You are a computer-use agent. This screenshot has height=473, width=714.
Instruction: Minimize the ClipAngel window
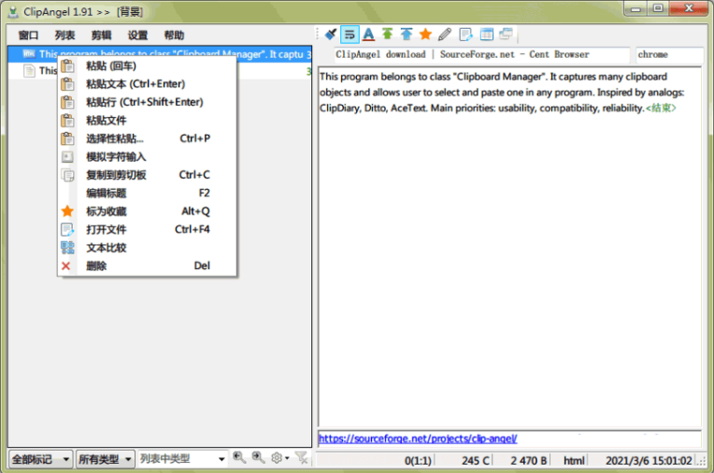pos(635,8)
